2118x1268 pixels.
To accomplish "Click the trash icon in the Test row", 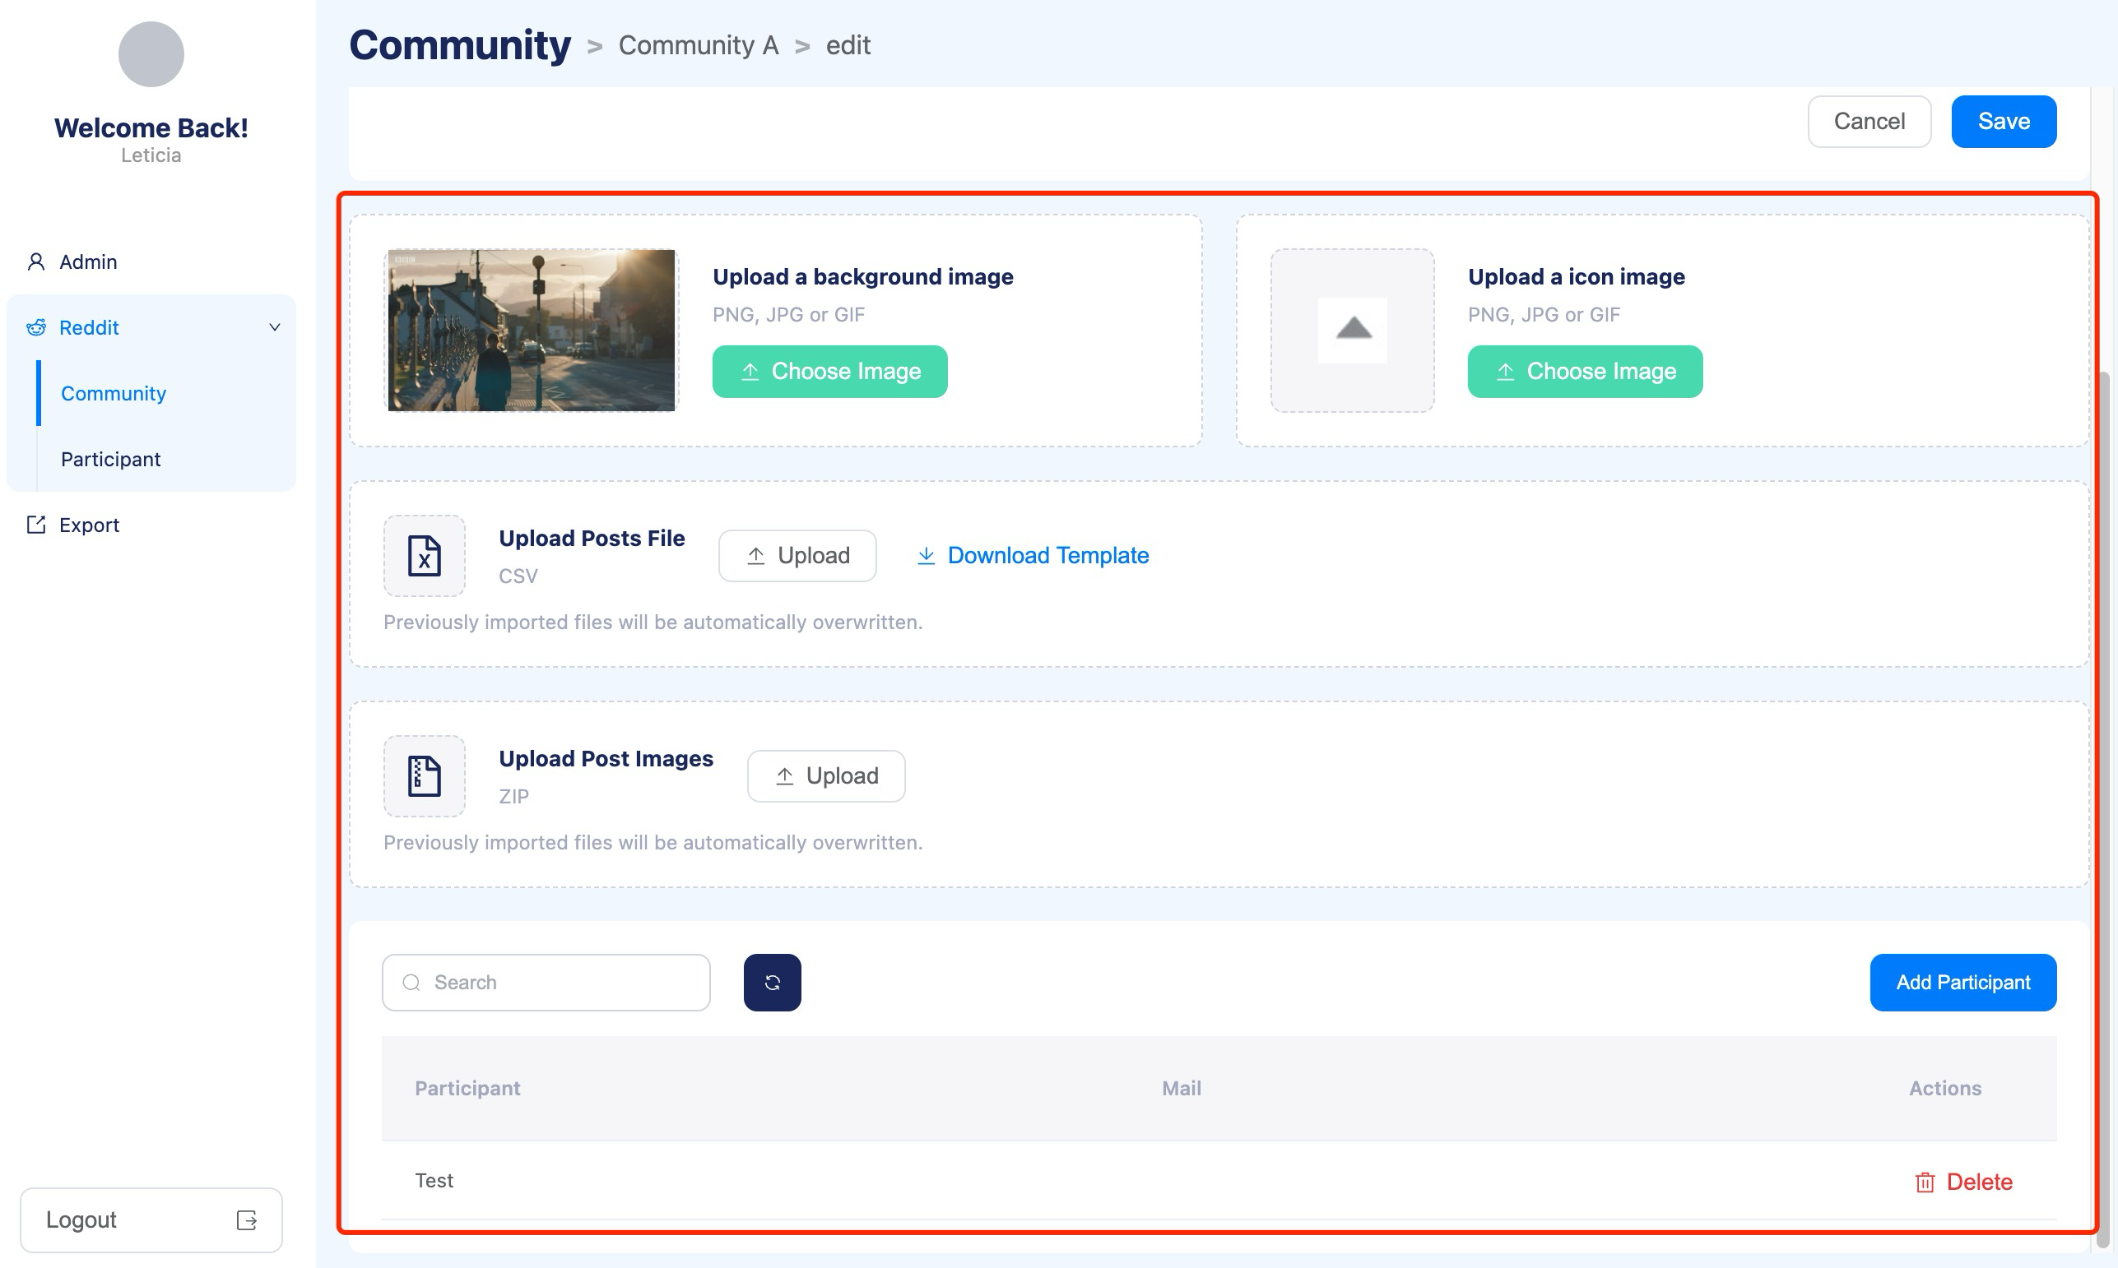I will 1924,1182.
